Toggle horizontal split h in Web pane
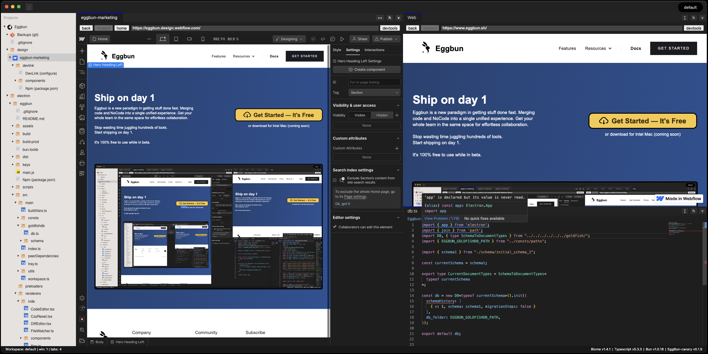The image size is (708, 354). tap(693, 18)
